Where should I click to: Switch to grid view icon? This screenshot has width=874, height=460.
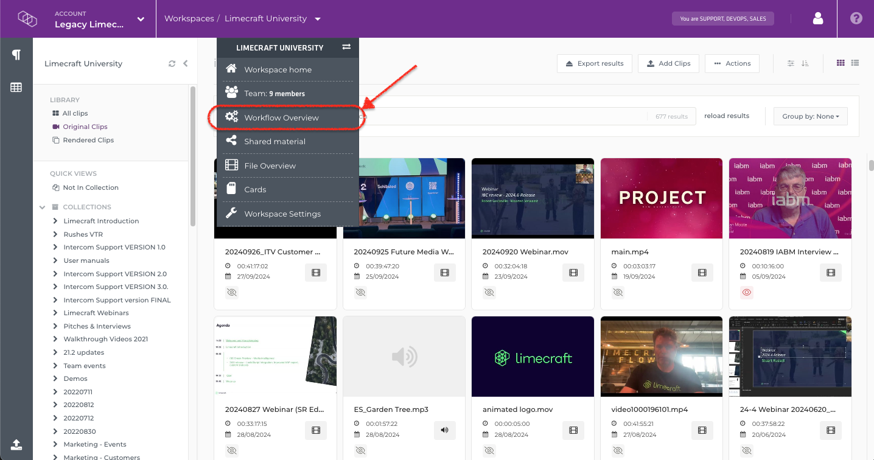[841, 63]
